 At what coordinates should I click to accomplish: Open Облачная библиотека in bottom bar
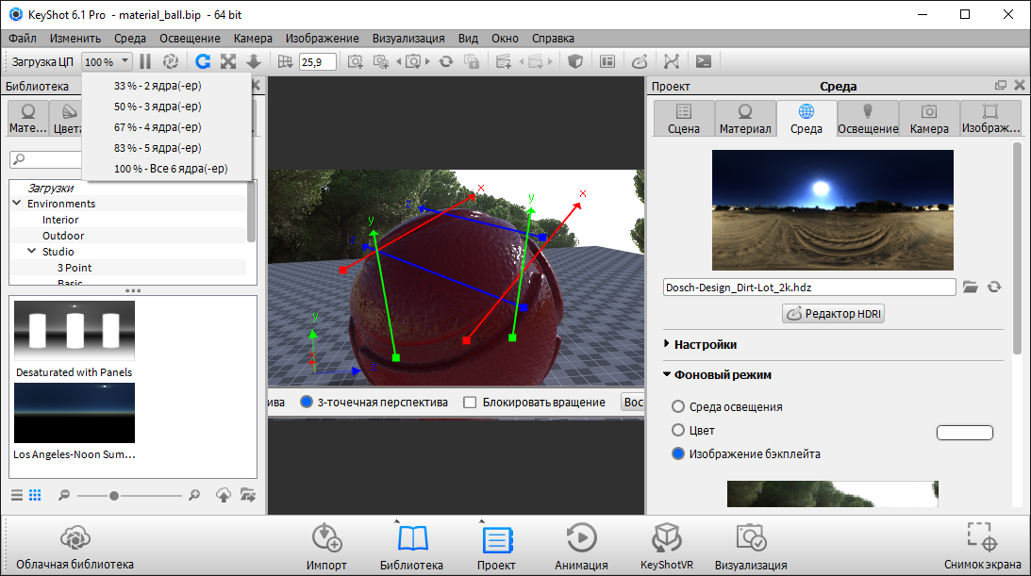coord(75,547)
